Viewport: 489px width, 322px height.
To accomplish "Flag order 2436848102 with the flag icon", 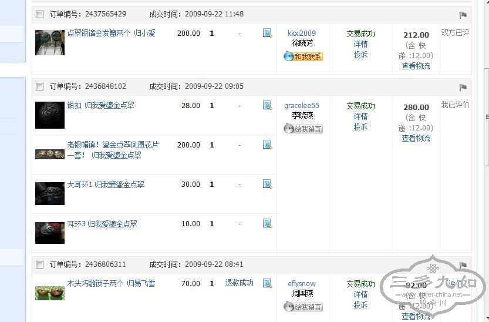I will pyautogui.click(x=463, y=87).
